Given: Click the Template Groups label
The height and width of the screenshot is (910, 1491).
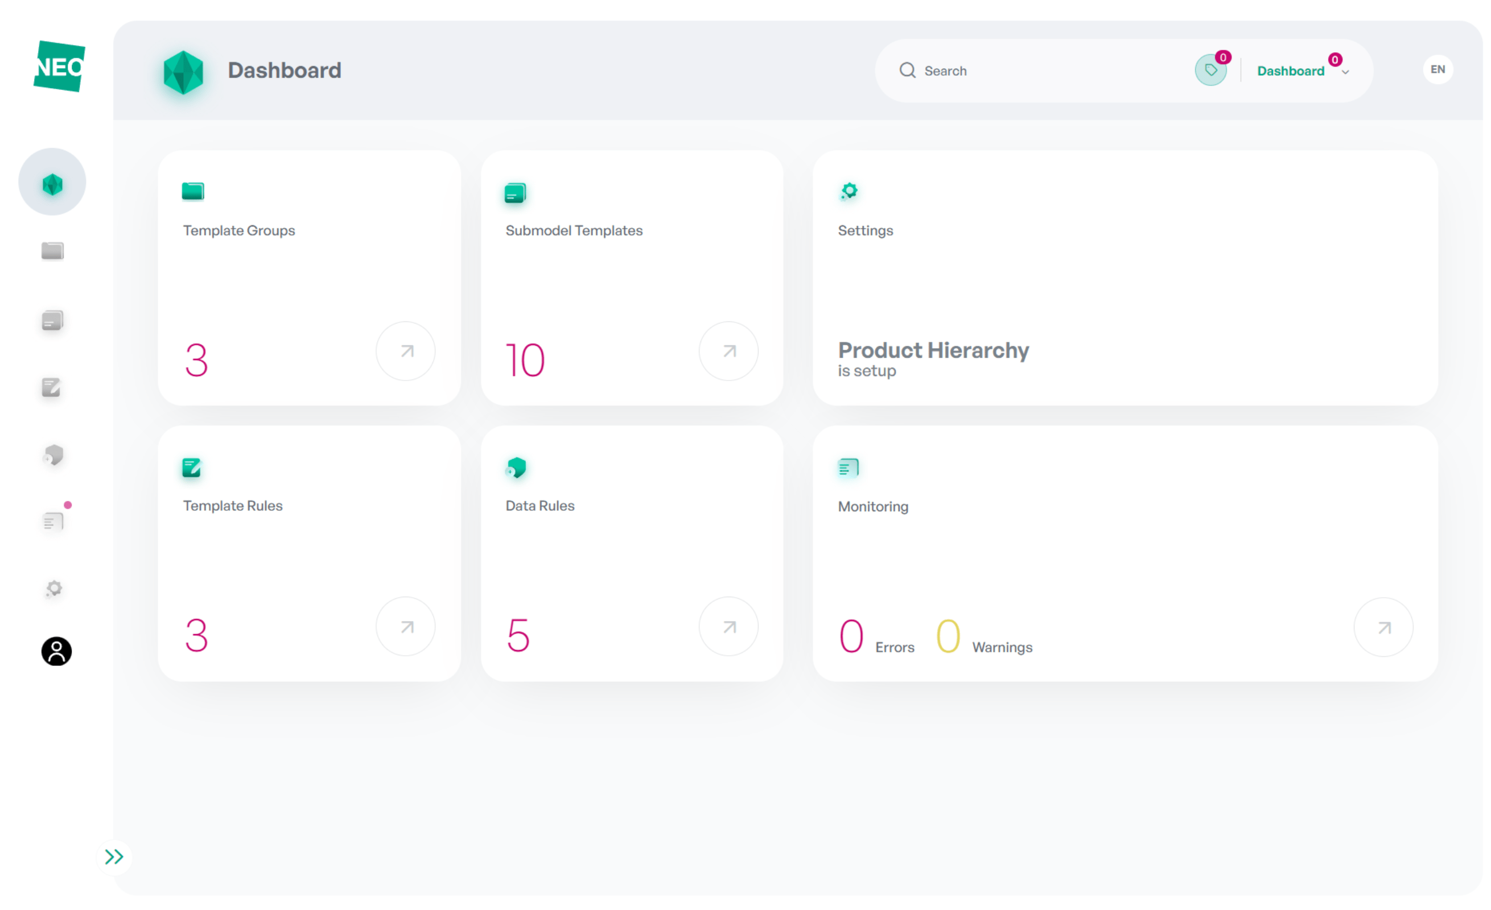Looking at the screenshot, I should coord(240,231).
